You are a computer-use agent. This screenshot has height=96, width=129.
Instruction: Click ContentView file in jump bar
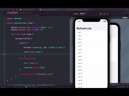pos(31,15)
